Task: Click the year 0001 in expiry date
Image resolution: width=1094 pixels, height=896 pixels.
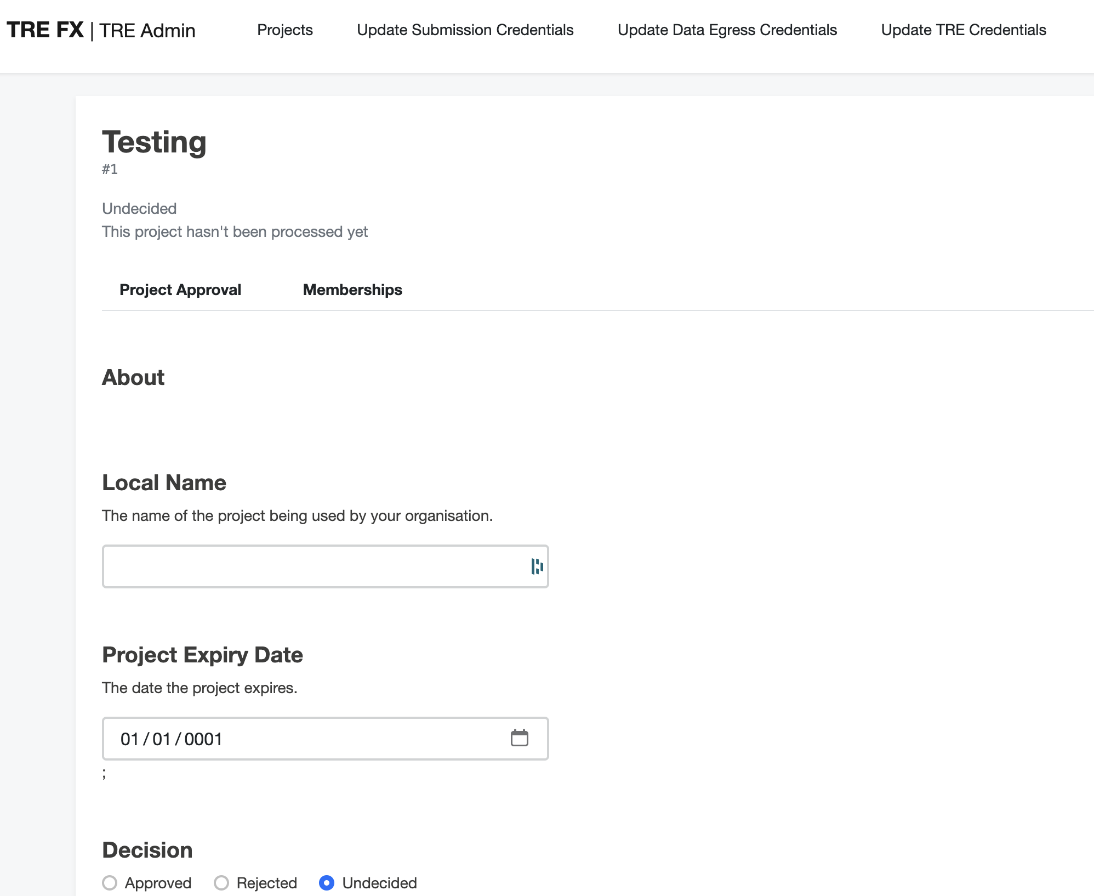Action: click(x=203, y=739)
